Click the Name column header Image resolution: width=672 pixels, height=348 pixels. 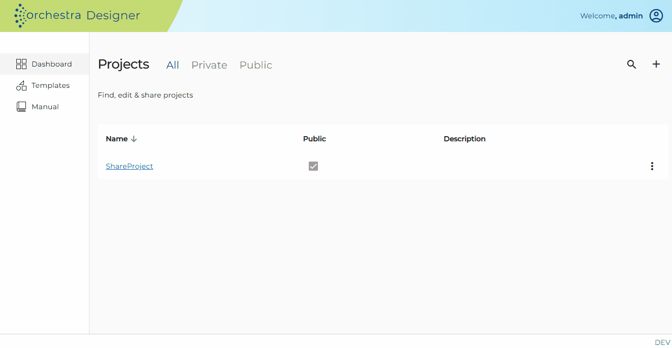click(x=116, y=139)
